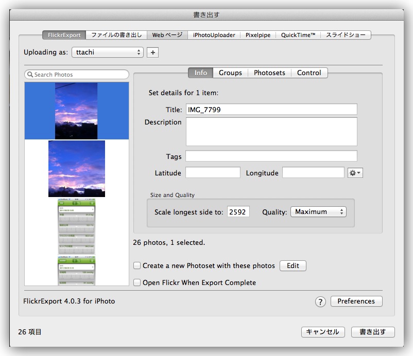
Task: Click the plus button to add account
Action: point(152,52)
